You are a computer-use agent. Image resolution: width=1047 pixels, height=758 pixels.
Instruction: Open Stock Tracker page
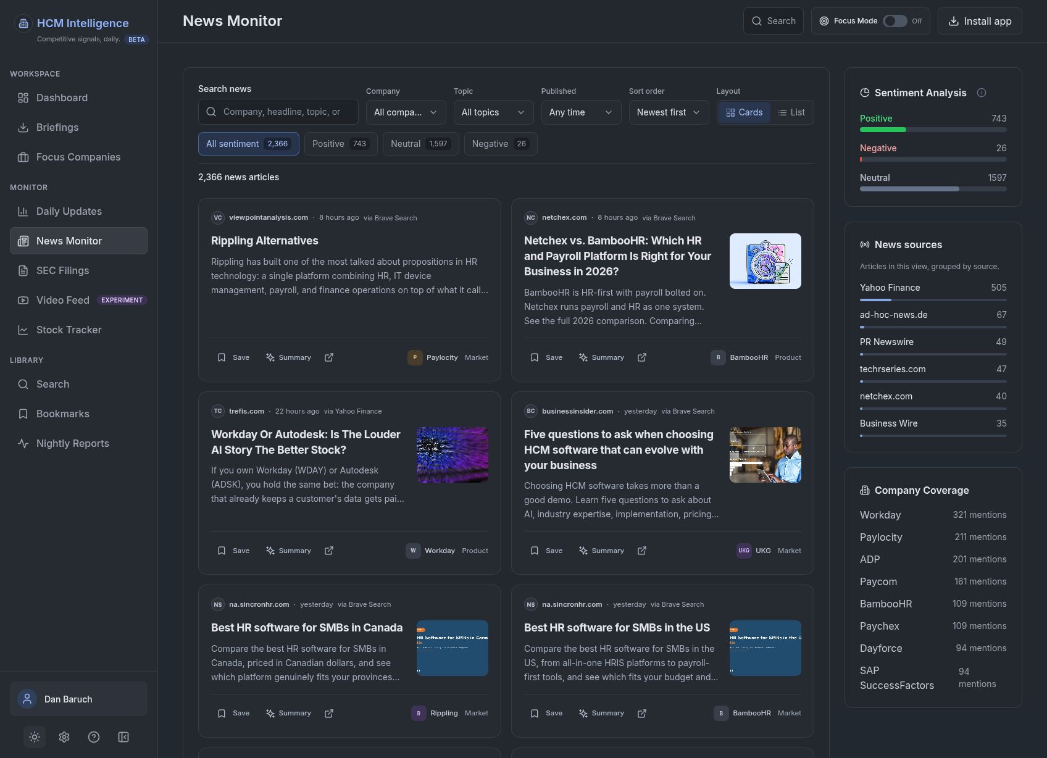click(78, 330)
